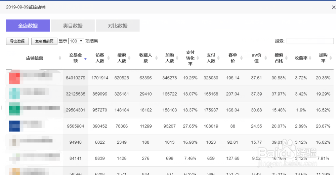Screen dimensions: 336x175
Task: Select the 9505904 transaction amount cell
Action: [x=75, y=126]
